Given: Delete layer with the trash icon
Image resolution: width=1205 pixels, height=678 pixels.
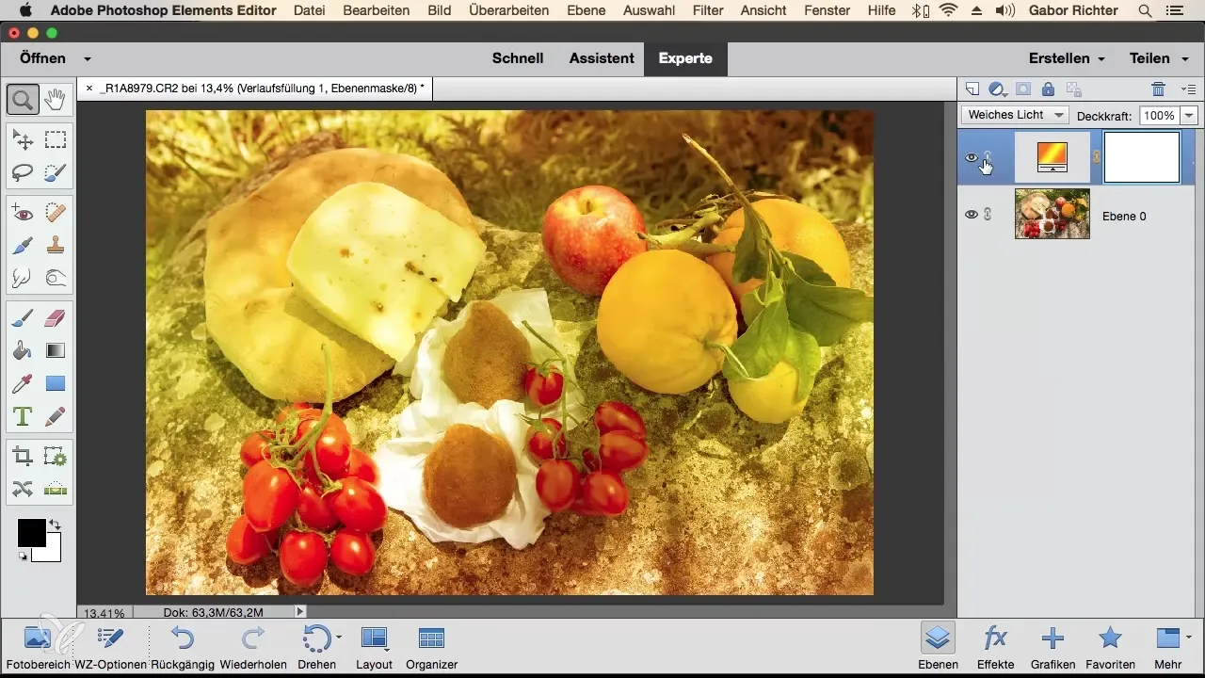Looking at the screenshot, I should [x=1159, y=89].
